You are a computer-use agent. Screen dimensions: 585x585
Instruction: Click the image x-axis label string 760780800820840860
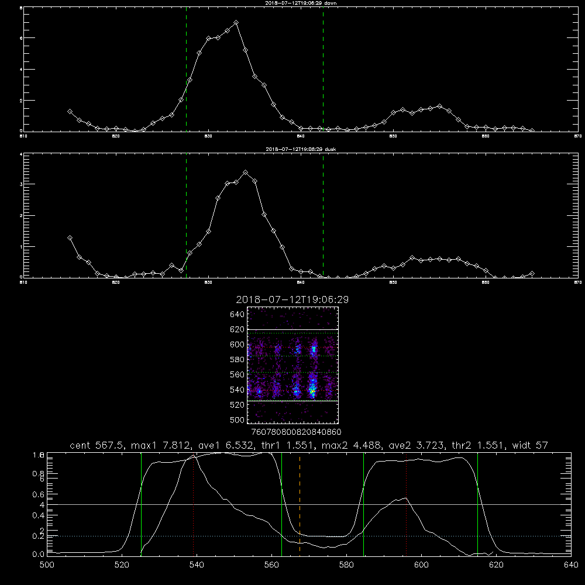coord(296,432)
